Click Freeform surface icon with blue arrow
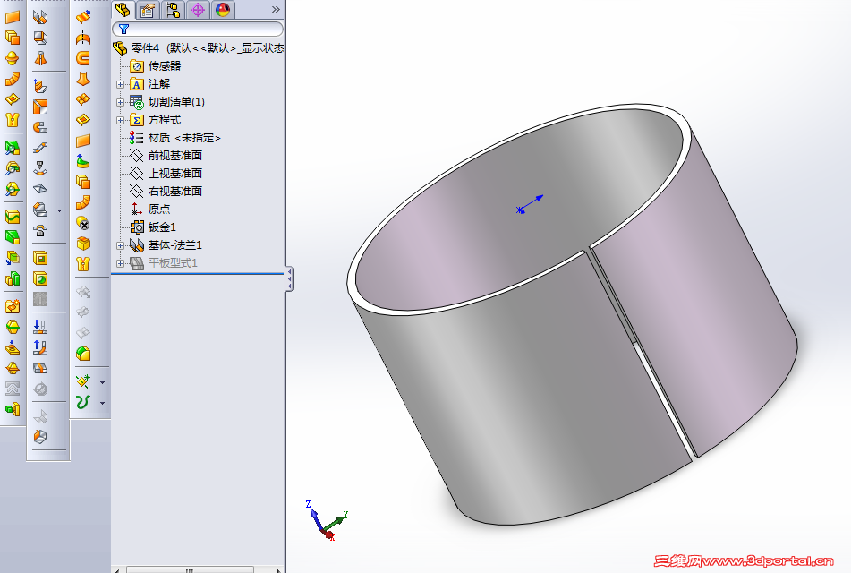 pos(83,161)
